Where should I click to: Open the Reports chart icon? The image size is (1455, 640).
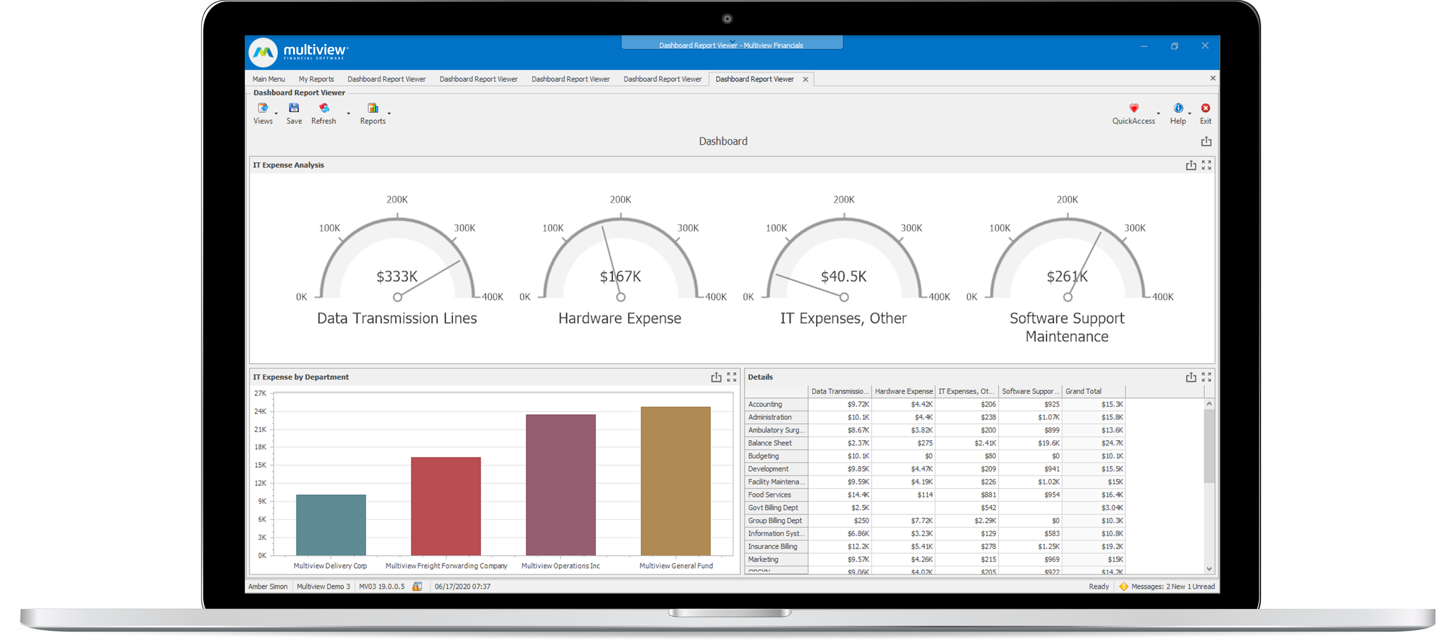click(373, 108)
